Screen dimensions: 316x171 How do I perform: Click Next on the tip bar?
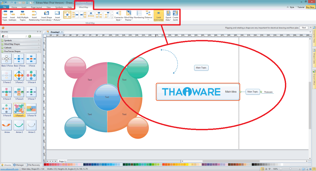pos(304,28)
